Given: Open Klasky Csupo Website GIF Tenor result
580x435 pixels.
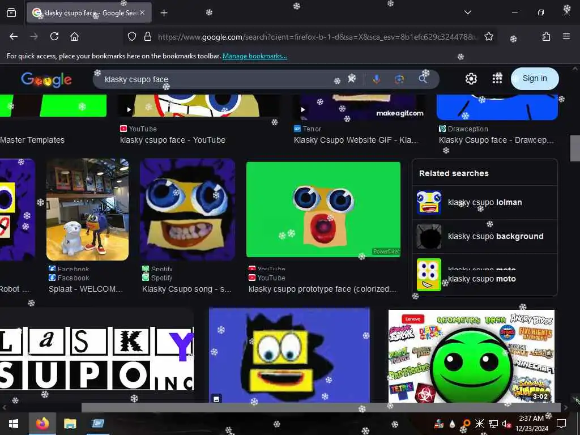Looking at the screenshot, I should point(356,140).
